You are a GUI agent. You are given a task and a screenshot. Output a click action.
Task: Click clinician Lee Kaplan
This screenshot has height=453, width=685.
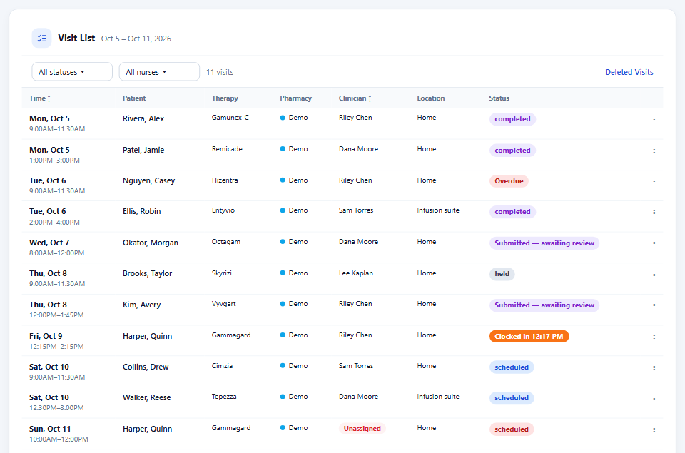(x=356, y=273)
